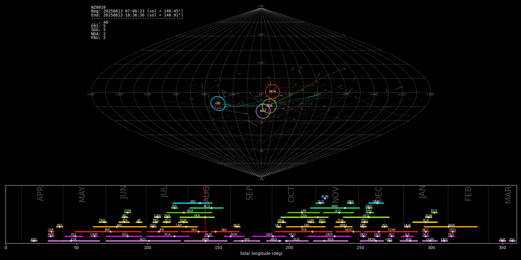Screen dimensions: 521x260
Task: Click the pink ETA shower bar
Action: pyautogui.click(x=74, y=241)
